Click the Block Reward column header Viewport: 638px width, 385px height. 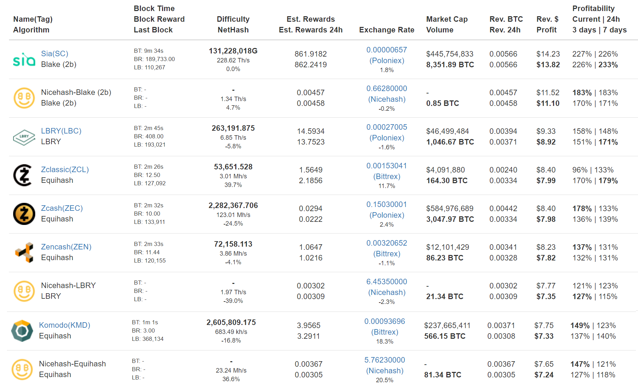pos(159,19)
